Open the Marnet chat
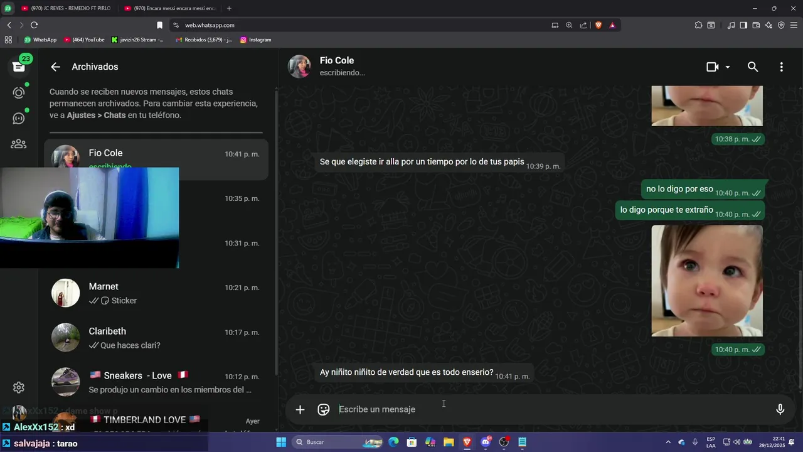This screenshot has width=803, height=452. pyautogui.click(x=156, y=293)
